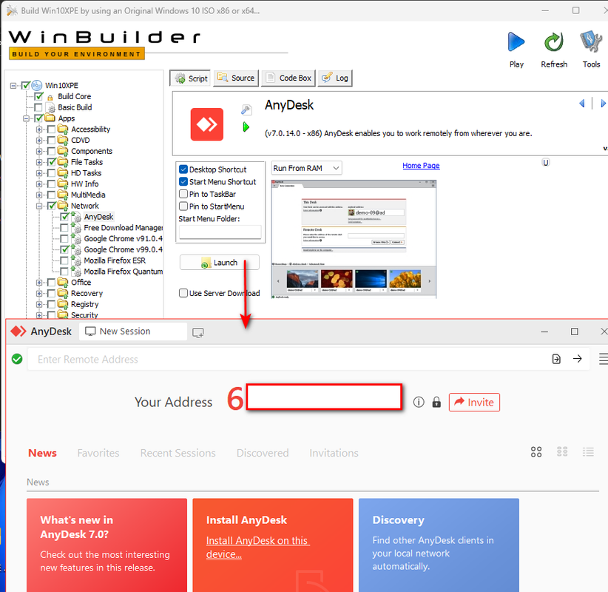Uncheck Desktop Shortcut option

point(183,169)
